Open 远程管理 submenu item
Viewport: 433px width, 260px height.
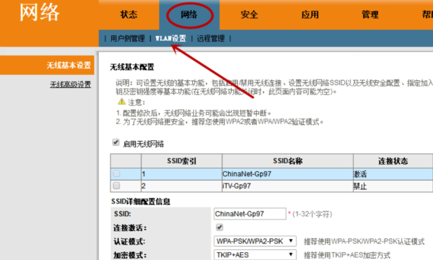pos(211,38)
